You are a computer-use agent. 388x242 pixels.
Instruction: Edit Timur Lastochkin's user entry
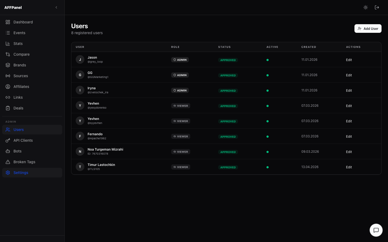[349, 167]
